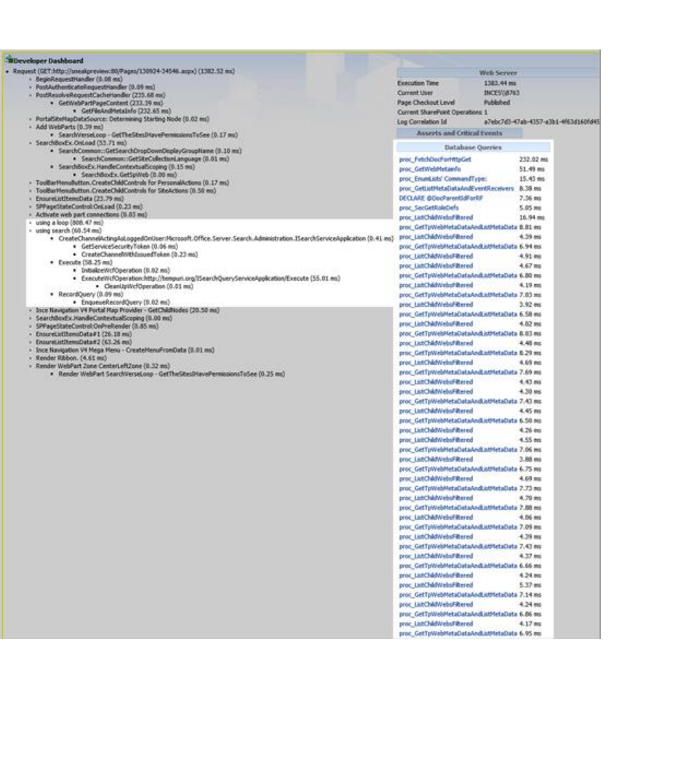The image size is (675, 764).
Task: Click GetWebPartPageContent (233.39 ms) entry
Action: point(111,102)
